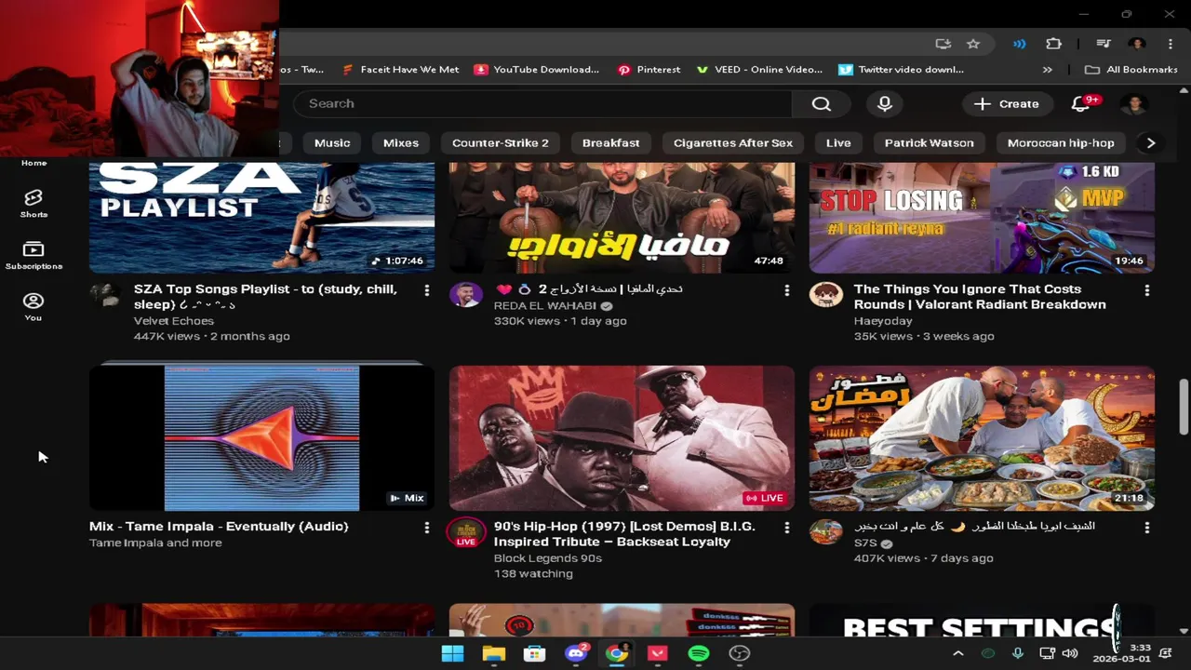Select the Breakfast filter chip
Viewport: 1191px width, 670px height.
point(610,142)
